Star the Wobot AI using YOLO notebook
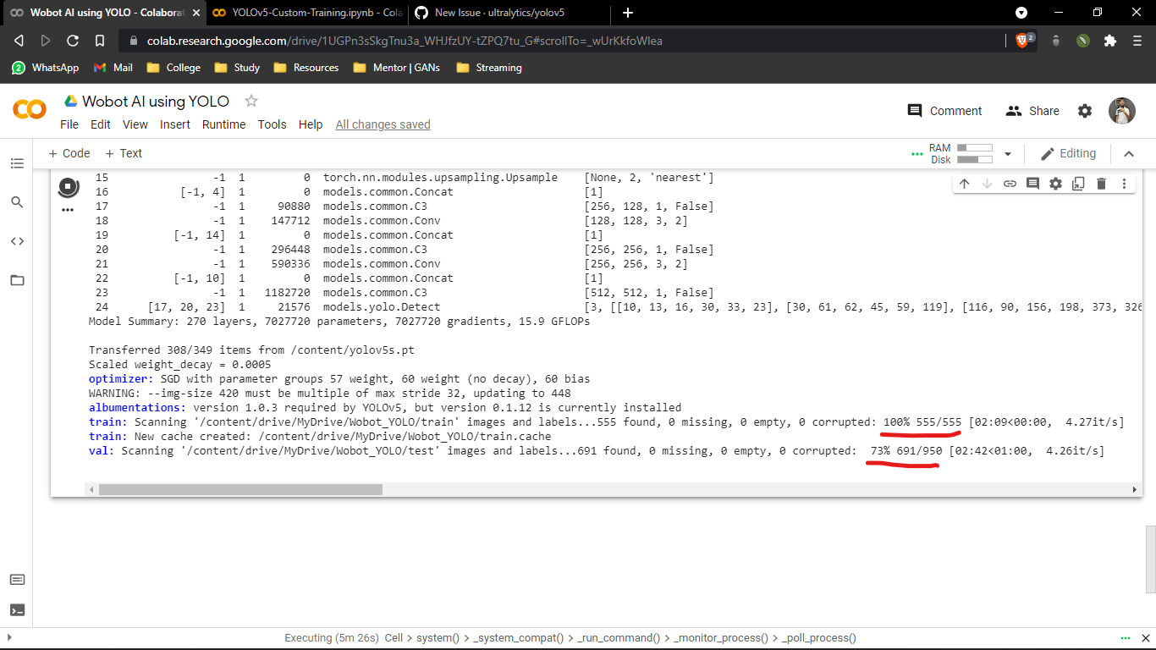This screenshot has height=650, width=1156. click(x=250, y=101)
